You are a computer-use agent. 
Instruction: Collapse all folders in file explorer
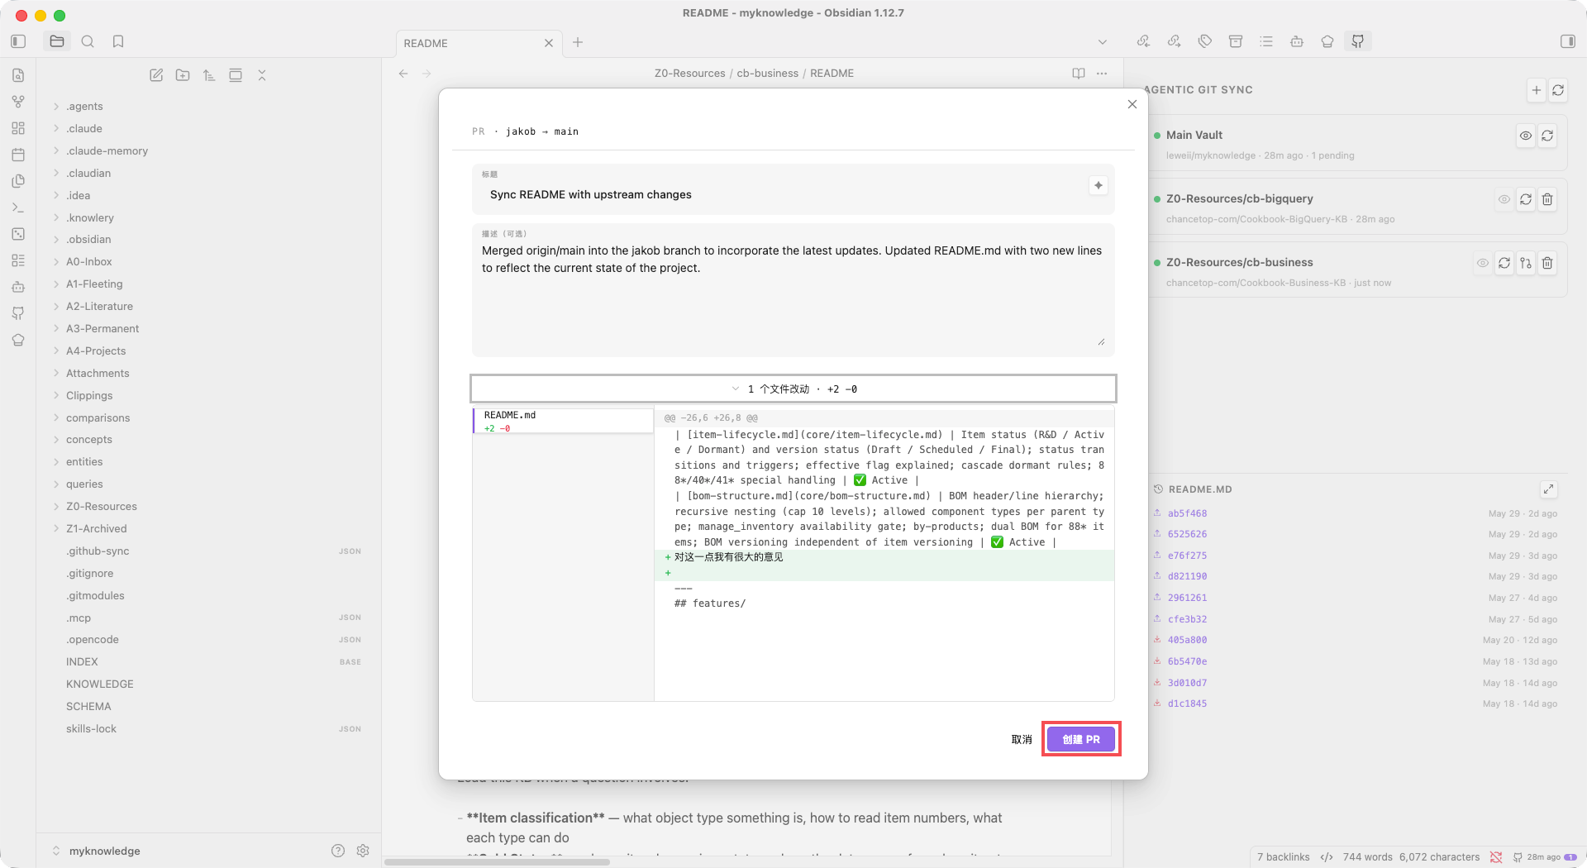(x=262, y=75)
